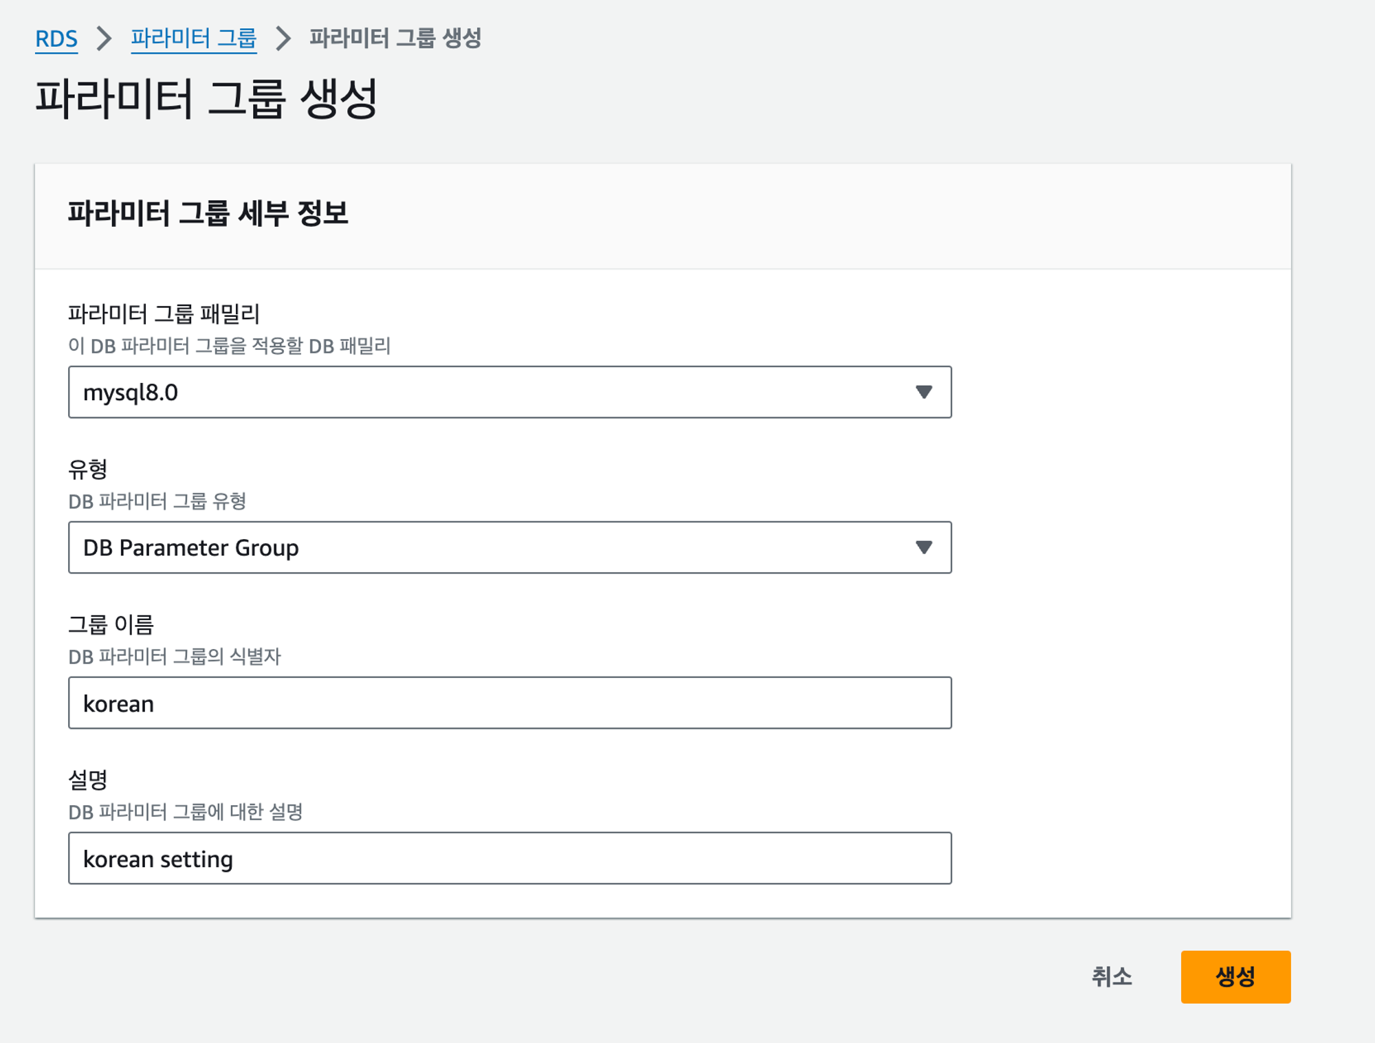Click the arrow icon in mysql8.0 field

click(923, 392)
